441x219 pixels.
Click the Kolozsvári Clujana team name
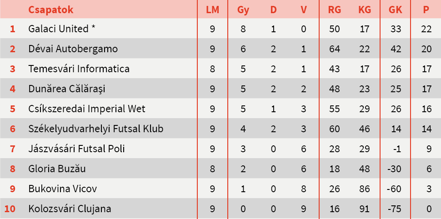click(70, 209)
